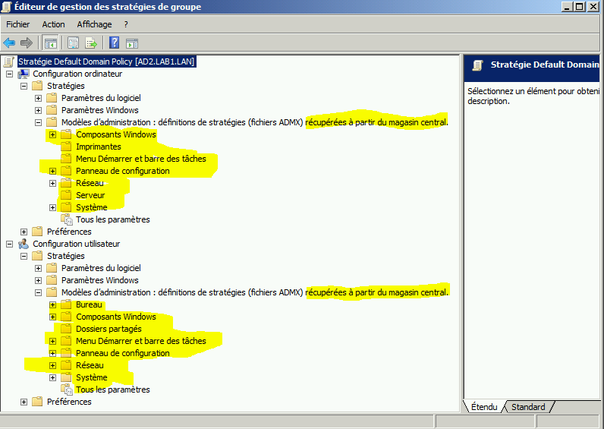Click the Back arrow toolbar icon
604x429 pixels.
pos(9,43)
